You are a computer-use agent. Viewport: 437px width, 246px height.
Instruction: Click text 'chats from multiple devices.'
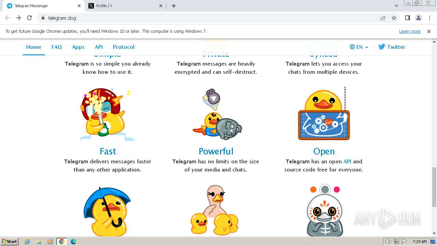pos(324,72)
